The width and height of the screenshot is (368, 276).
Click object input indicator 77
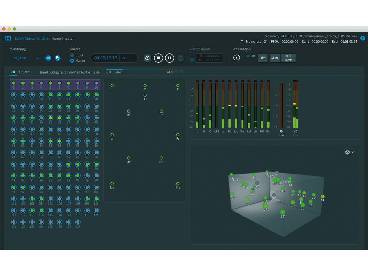[x=69, y=164]
